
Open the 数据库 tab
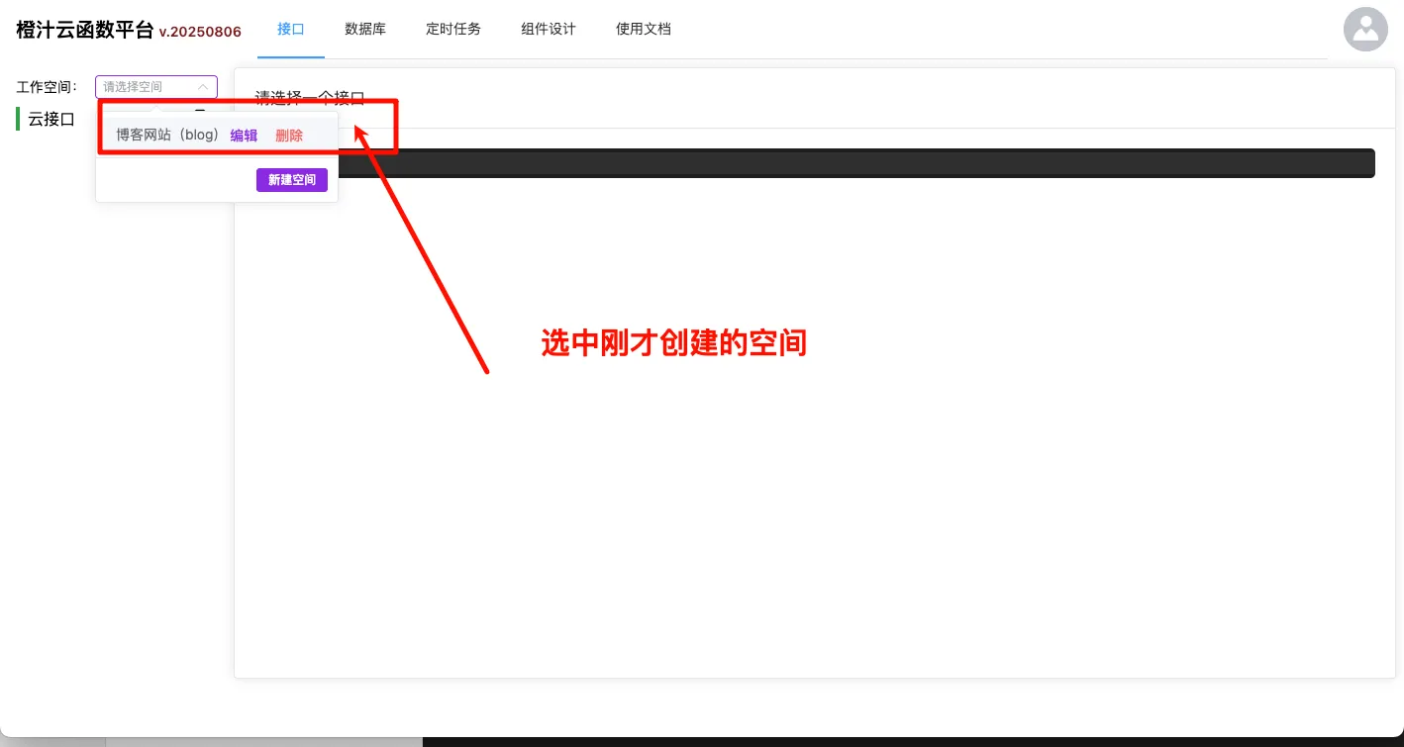pos(365,29)
